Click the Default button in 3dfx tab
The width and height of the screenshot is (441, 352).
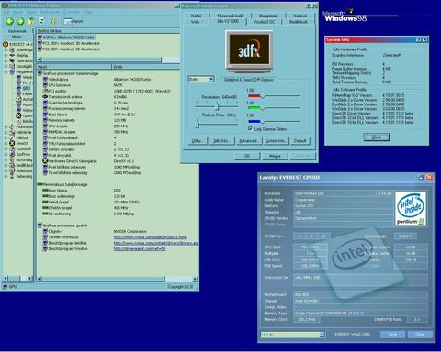click(x=300, y=141)
